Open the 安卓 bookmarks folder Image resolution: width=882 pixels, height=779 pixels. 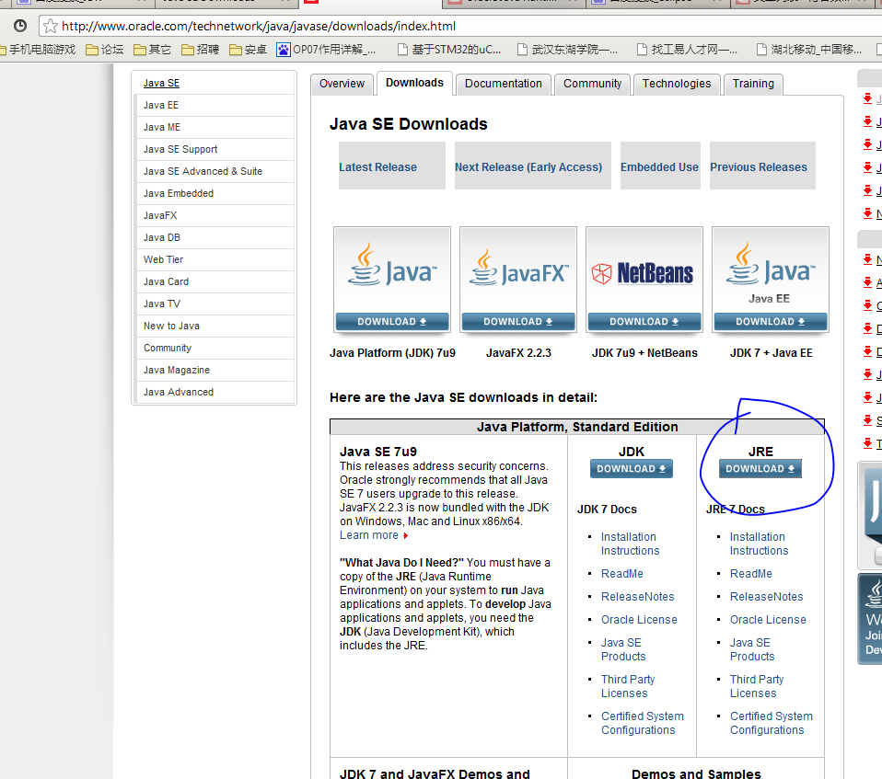pyautogui.click(x=248, y=50)
